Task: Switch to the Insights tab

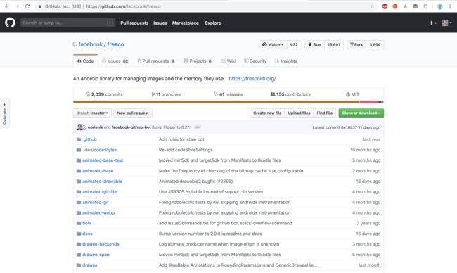Action: click(x=286, y=61)
